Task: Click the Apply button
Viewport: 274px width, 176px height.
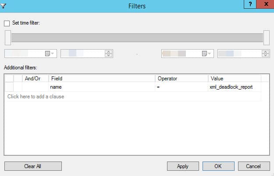Action: click(183, 166)
